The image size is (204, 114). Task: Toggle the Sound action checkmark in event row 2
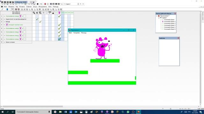tap(37, 19)
